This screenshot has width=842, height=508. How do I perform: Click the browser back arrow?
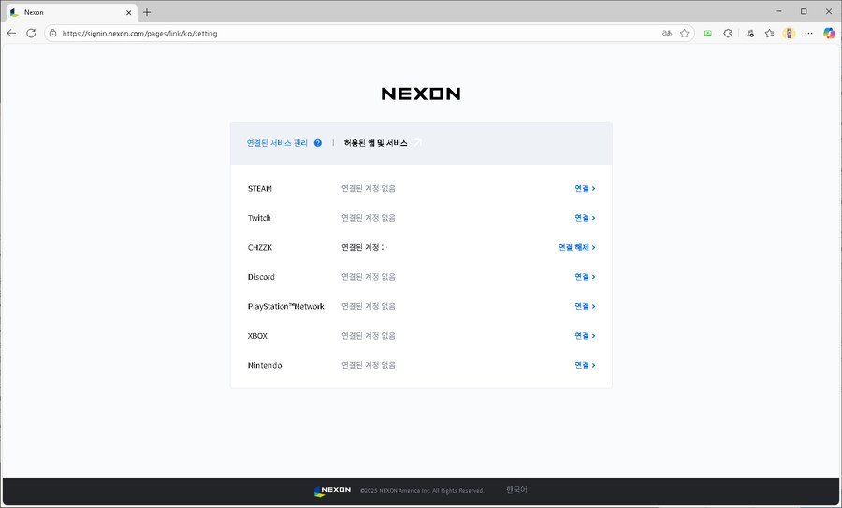tap(11, 33)
